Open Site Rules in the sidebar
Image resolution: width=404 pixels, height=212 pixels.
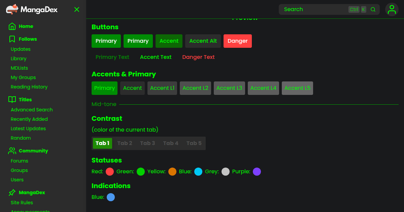[22, 203]
